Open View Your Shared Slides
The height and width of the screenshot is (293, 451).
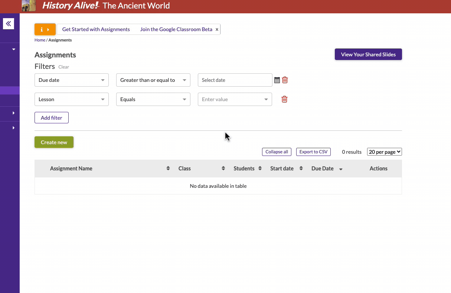click(368, 54)
